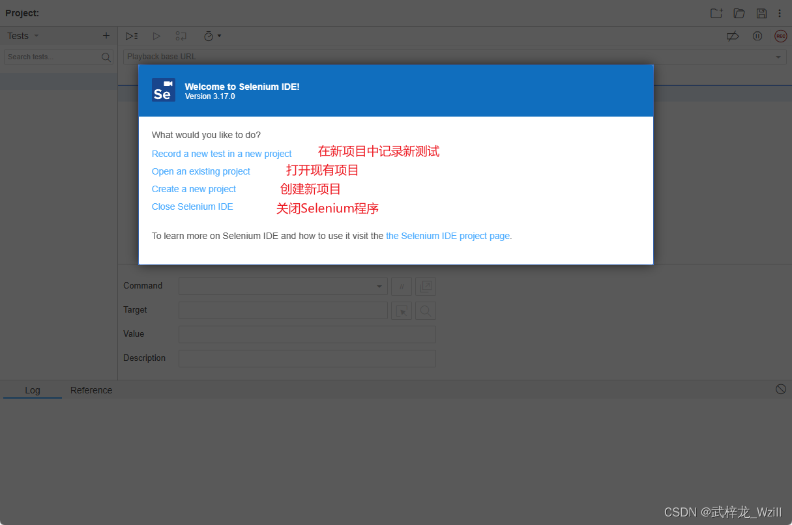This screenshot has height=525, width=792.
Task: Select the Run current test icon
Action: tap(156, 36)
